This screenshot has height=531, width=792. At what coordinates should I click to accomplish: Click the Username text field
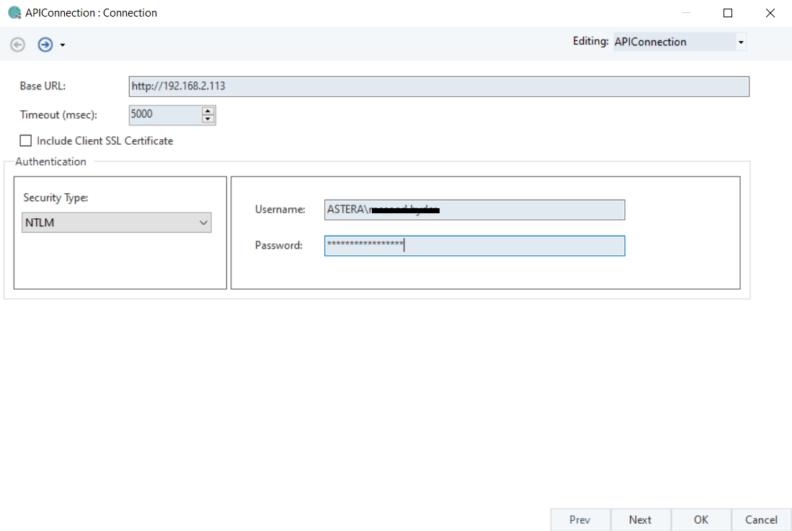point(474,210)
